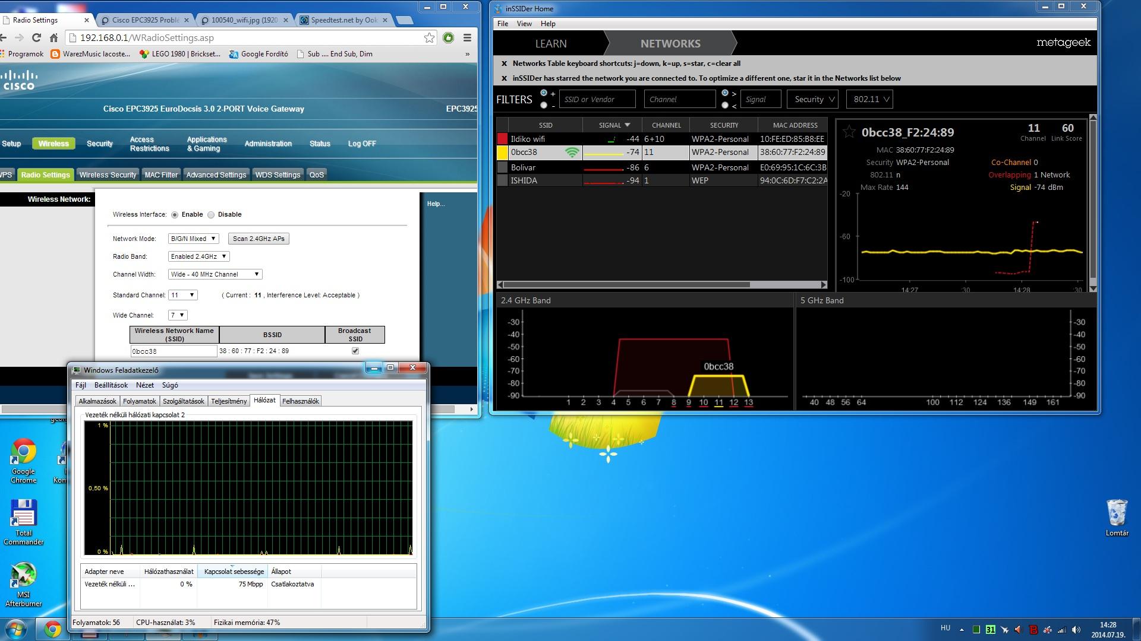Click WarezMusic bookmark icon
This screenshot has height=641, width=1141.
55,54
